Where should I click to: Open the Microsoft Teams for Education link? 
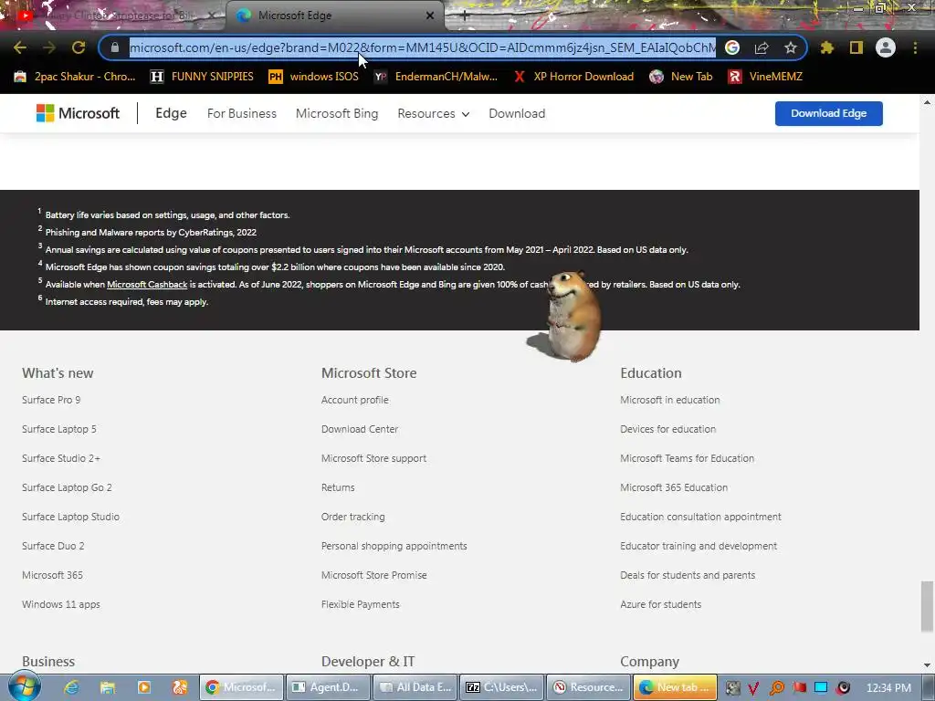(687, 458)
